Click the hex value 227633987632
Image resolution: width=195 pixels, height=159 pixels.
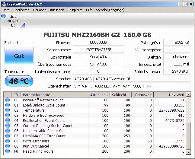click(x=172, y=110)
